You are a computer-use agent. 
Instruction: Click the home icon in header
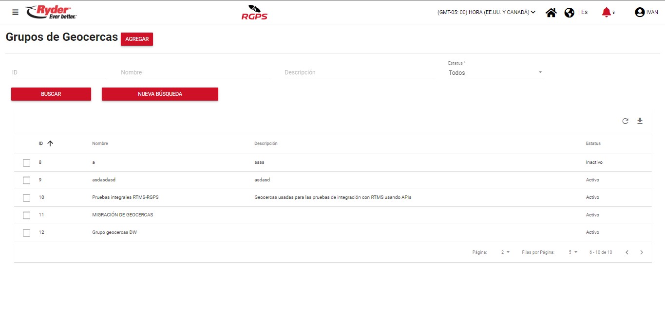(551, 13)
